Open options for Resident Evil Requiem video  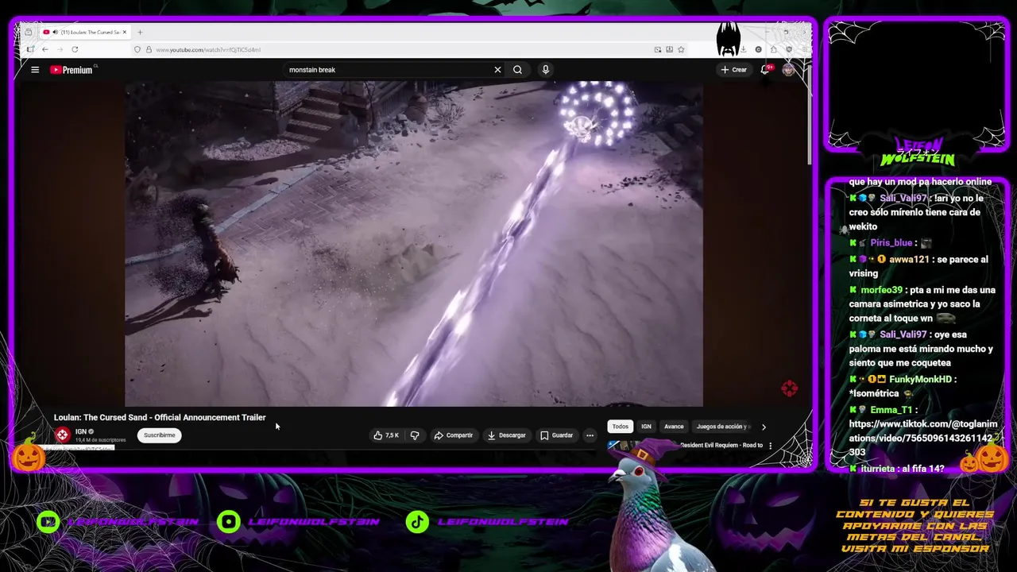click(770, 446)
